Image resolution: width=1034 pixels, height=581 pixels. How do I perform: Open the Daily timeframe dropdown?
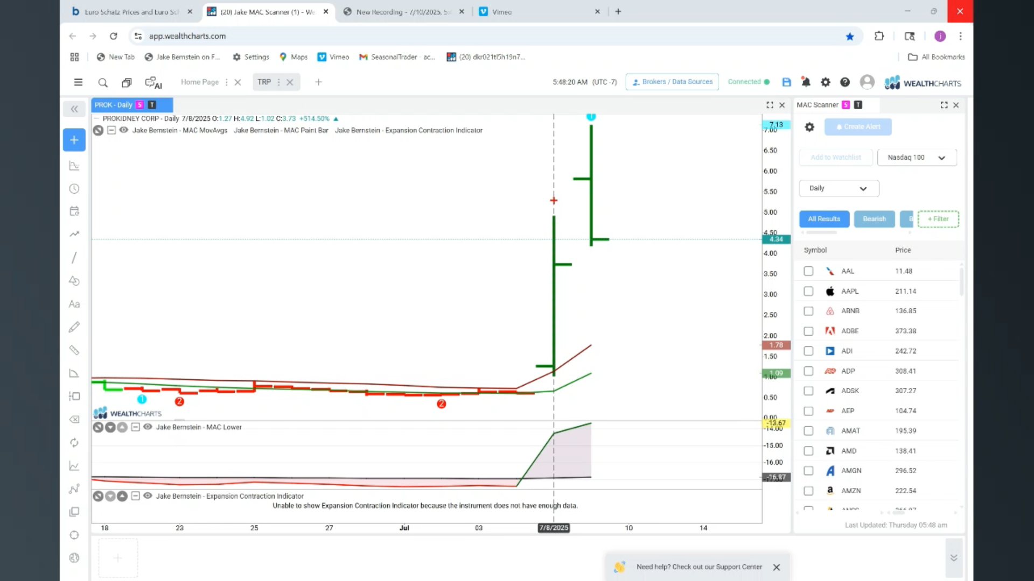[839, 188]
